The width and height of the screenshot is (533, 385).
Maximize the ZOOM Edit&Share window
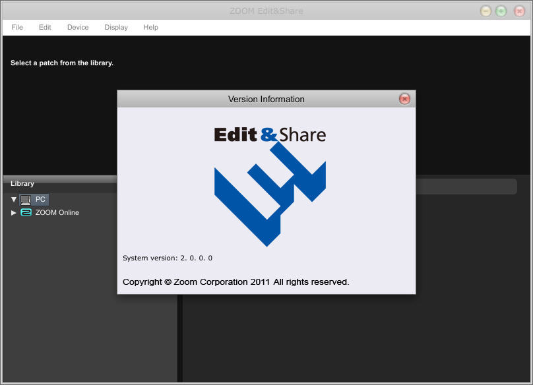click(501, 11)
